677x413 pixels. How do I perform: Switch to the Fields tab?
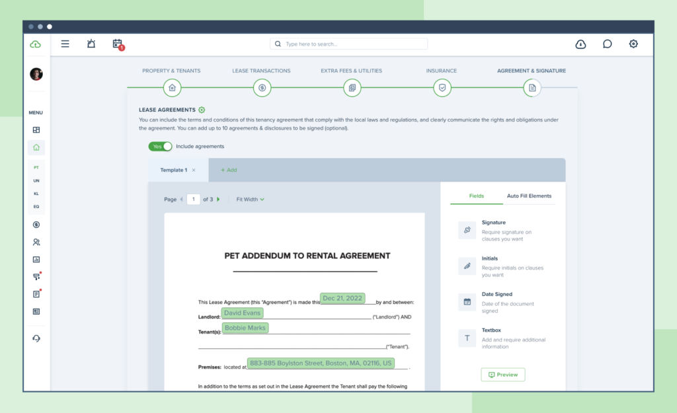click(477, 196)
